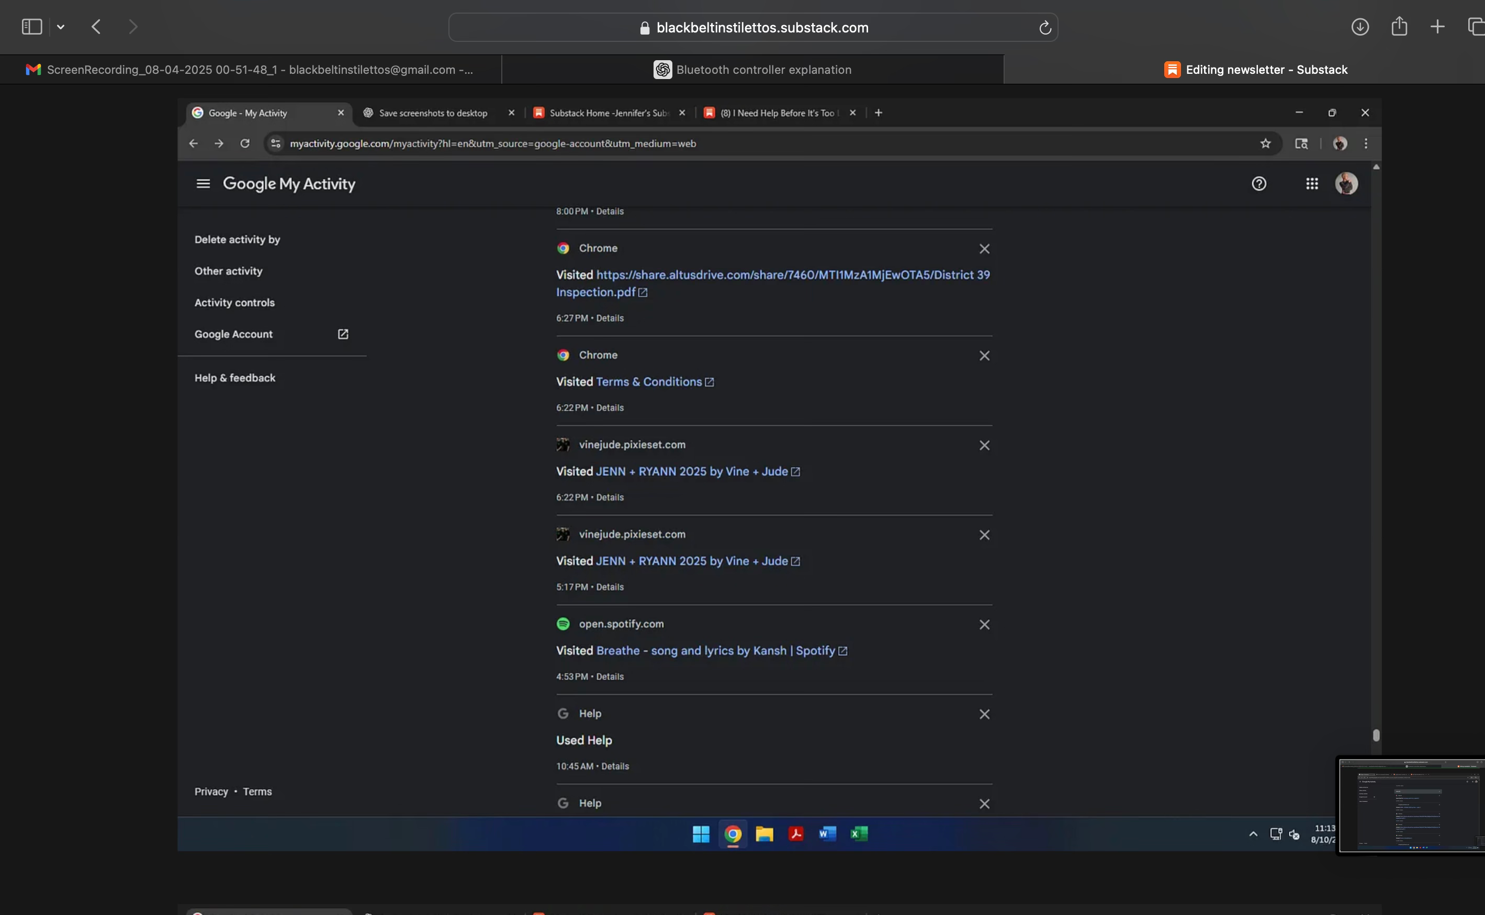This screenshot has height=915, width=1485.
Task: Open the Safari share menu icon
Action: tap(1399, 27)
